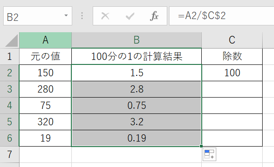The height and width of the screenshot is (167, 274).
Task: Click the formula bar divider dots
Action: [82, 16]
